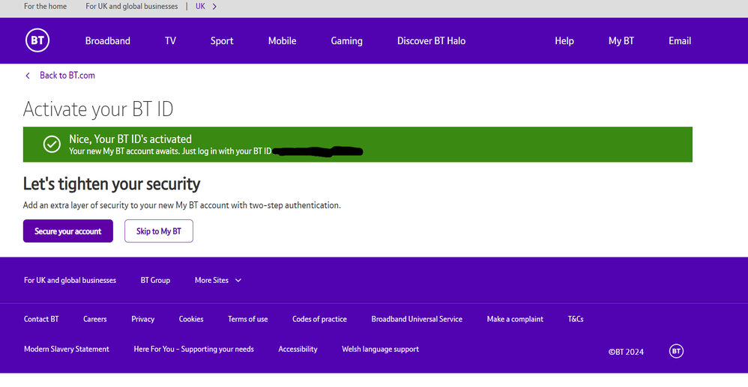This screenshot has width=748, height=387.
Task: Open the Broadband Universal Service link
Action: point(417,320)
